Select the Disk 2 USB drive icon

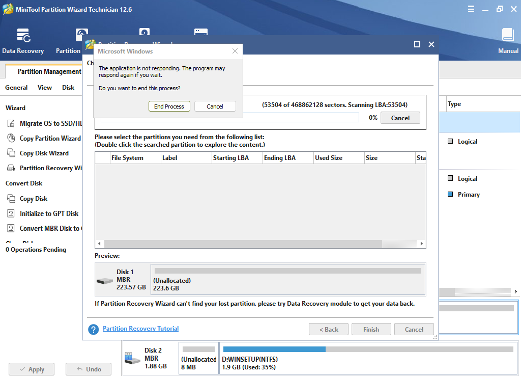coord(132,358)
